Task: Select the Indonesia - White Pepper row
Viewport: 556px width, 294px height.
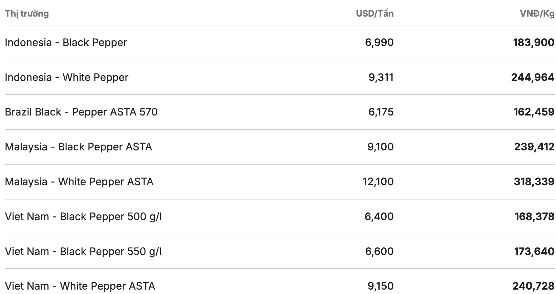Action: 66,78
